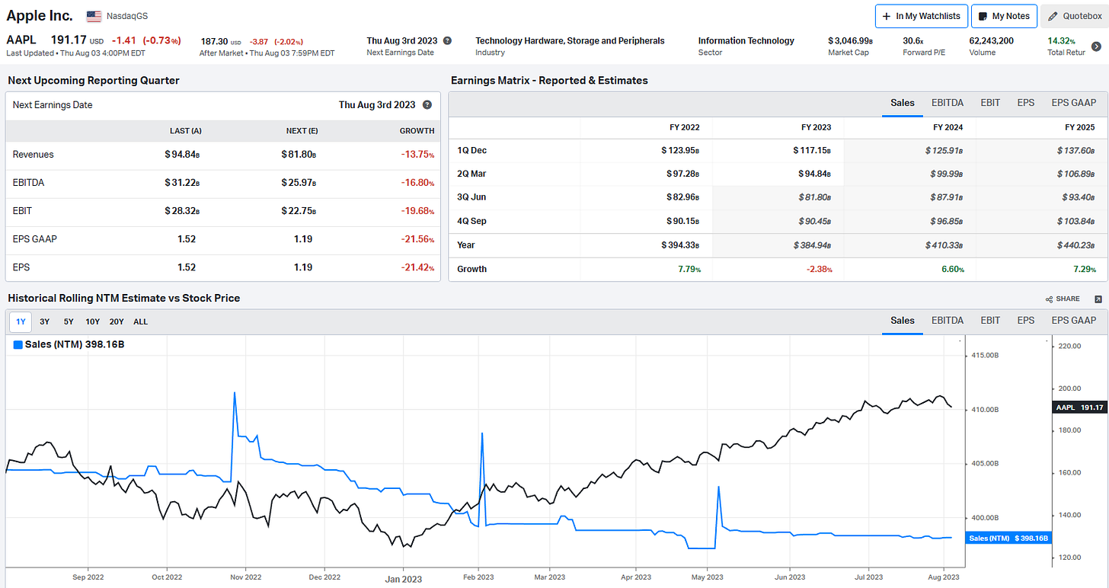Click the NasdaqGS exchange label
This screenshot has height=588, width=1109.
[x=128, y=16]
